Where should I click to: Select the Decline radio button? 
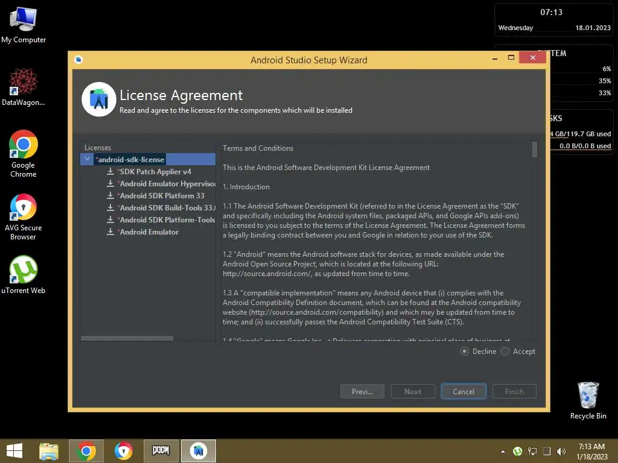point(464,351)
